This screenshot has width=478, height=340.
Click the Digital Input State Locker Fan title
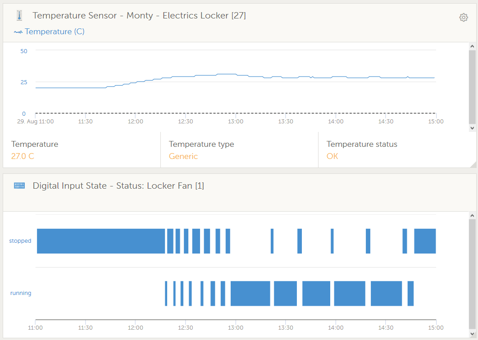pos(118,186)
